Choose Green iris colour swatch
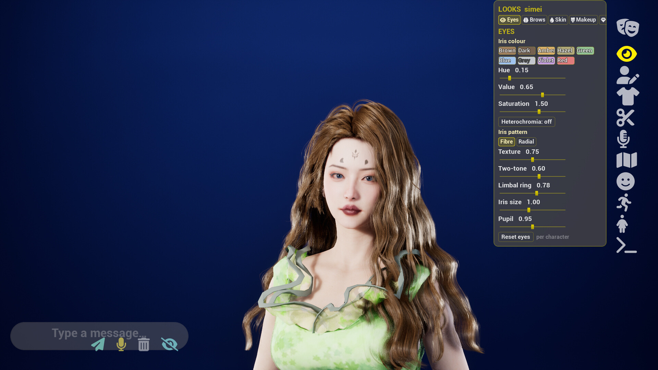The image size is (658, 370). click(x=585, y=51)
